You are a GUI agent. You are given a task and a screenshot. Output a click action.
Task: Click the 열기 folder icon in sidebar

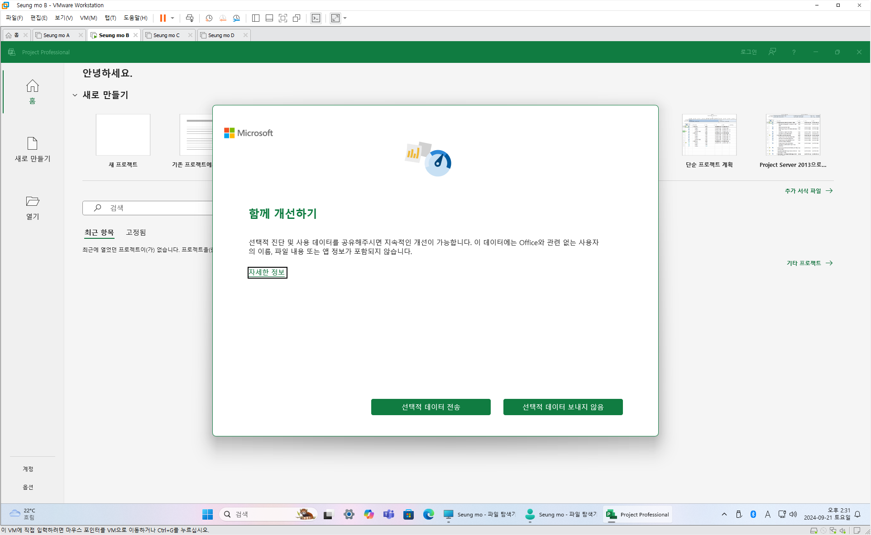click(x=33, y=202)
